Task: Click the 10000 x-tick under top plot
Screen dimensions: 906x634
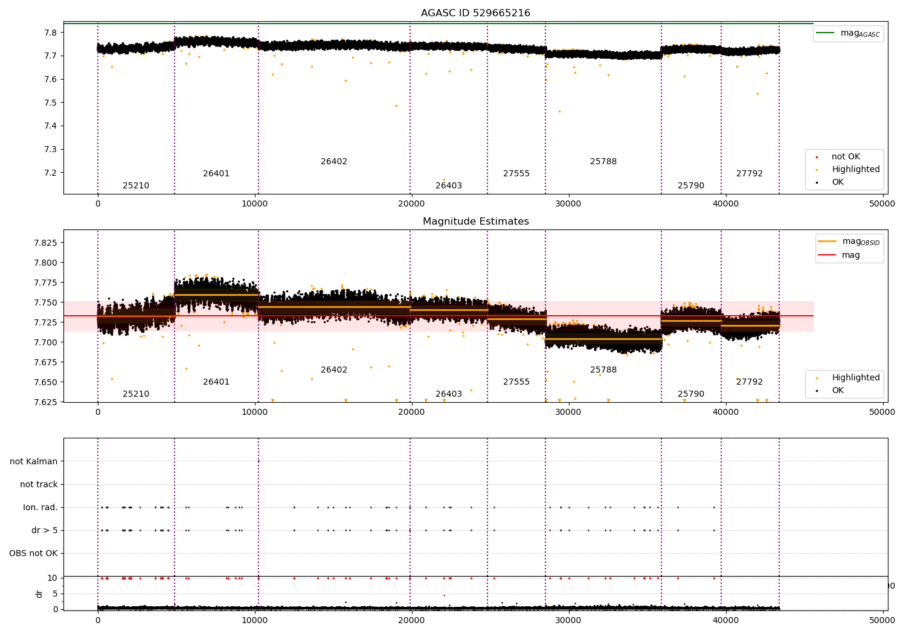Action: point(254,203)
